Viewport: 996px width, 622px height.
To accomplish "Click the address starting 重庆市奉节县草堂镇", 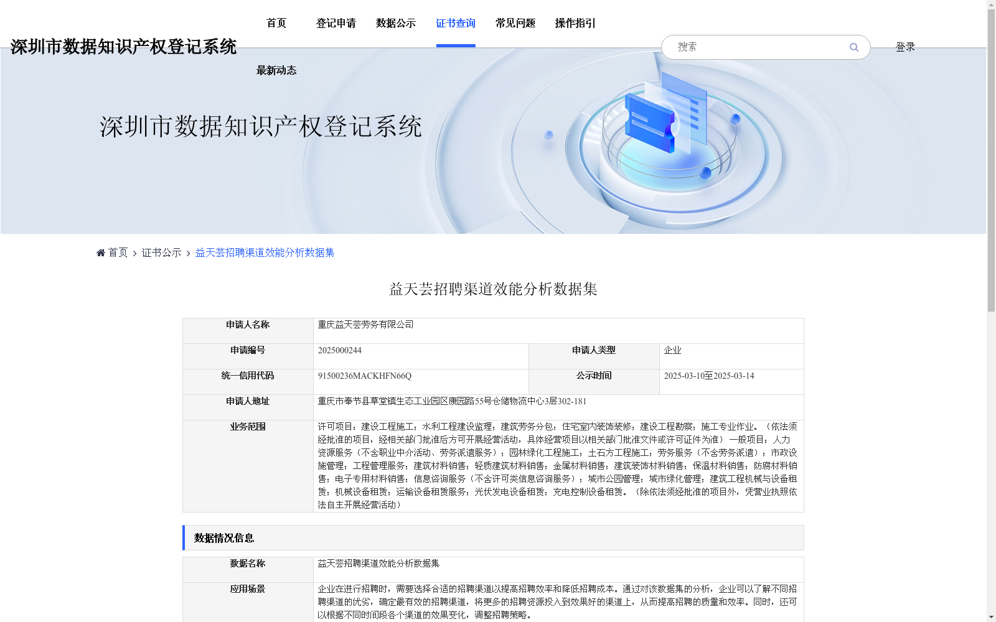I will (452, 401).
